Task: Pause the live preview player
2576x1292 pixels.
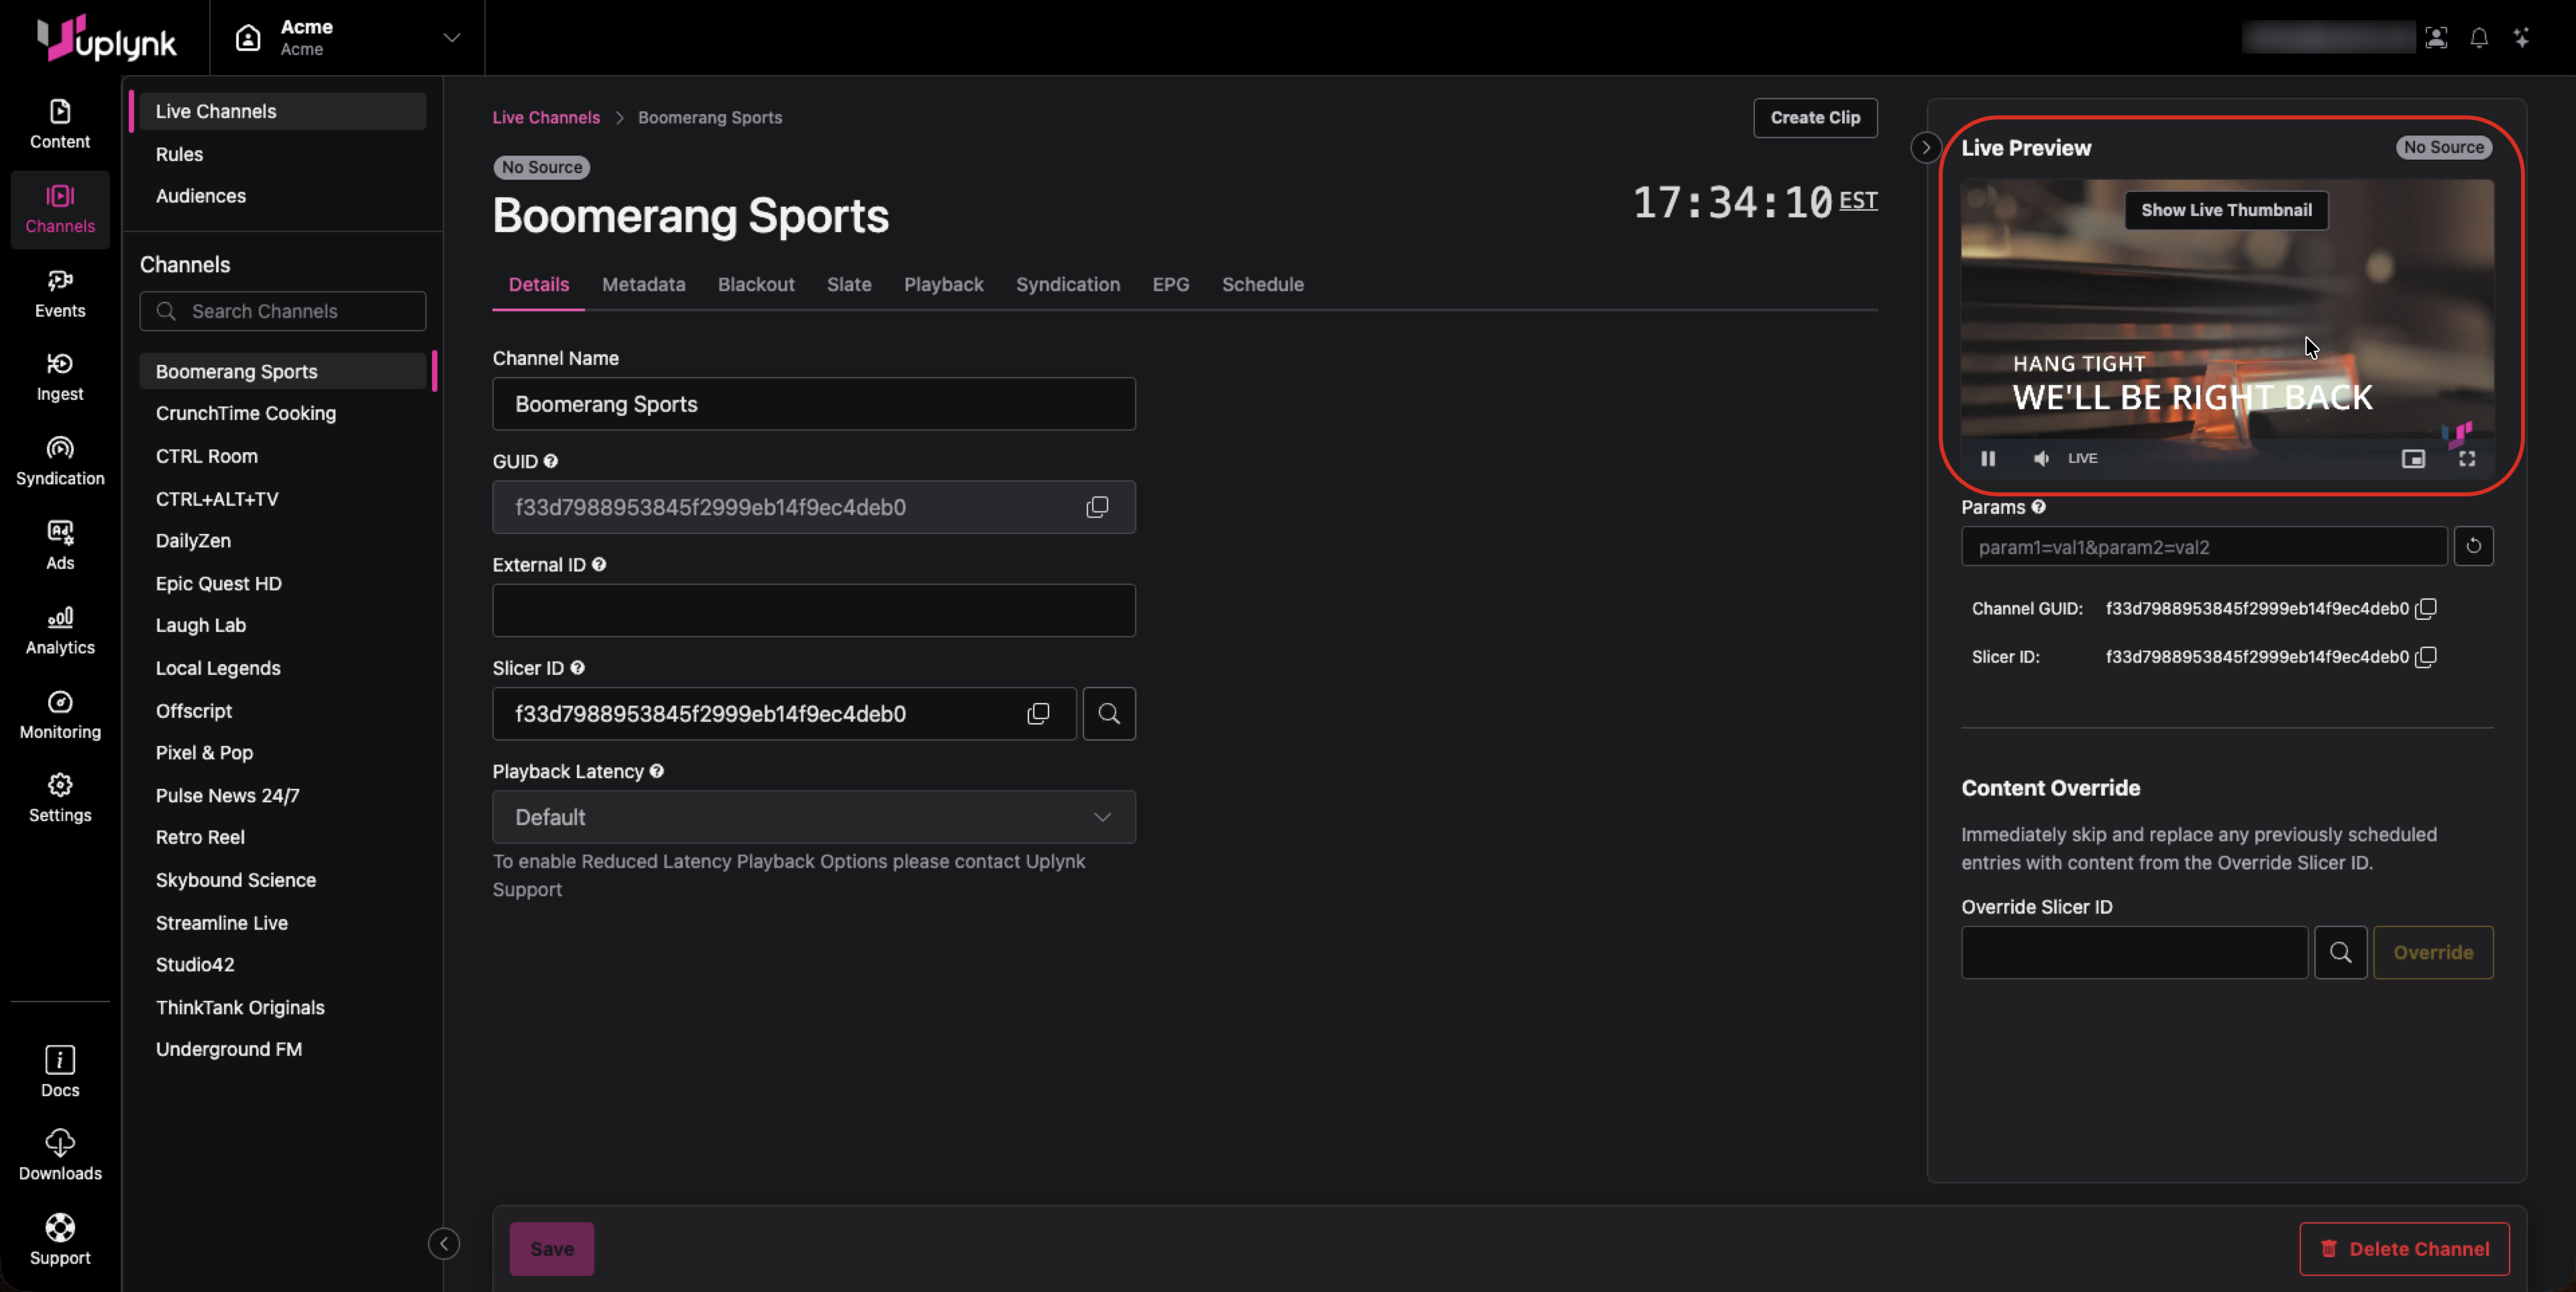Action: tap(1988, 458)
